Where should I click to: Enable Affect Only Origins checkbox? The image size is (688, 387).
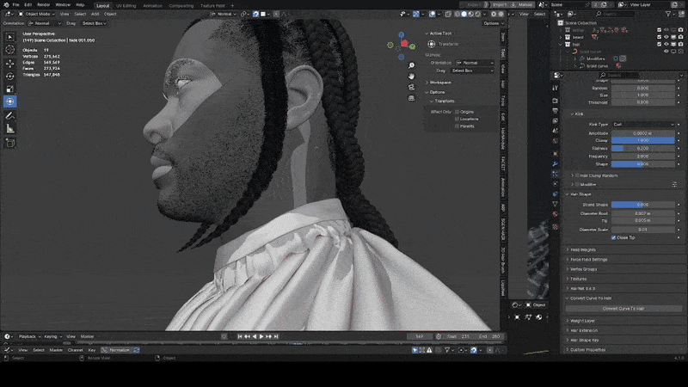457,112
